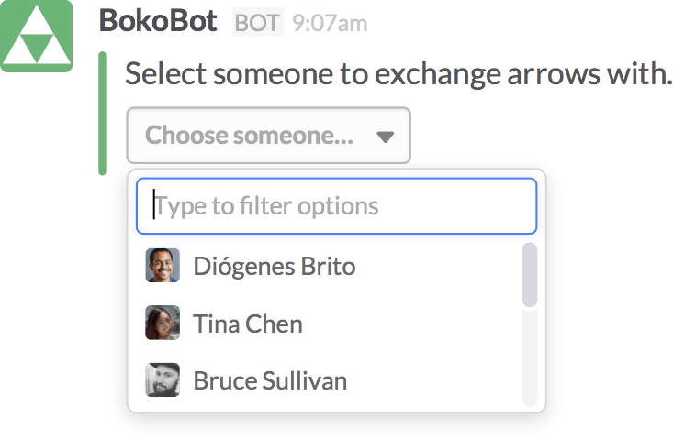673x439 pixels.
Task: Click the options list scrollbar thumb
Action: coord(529,275)
